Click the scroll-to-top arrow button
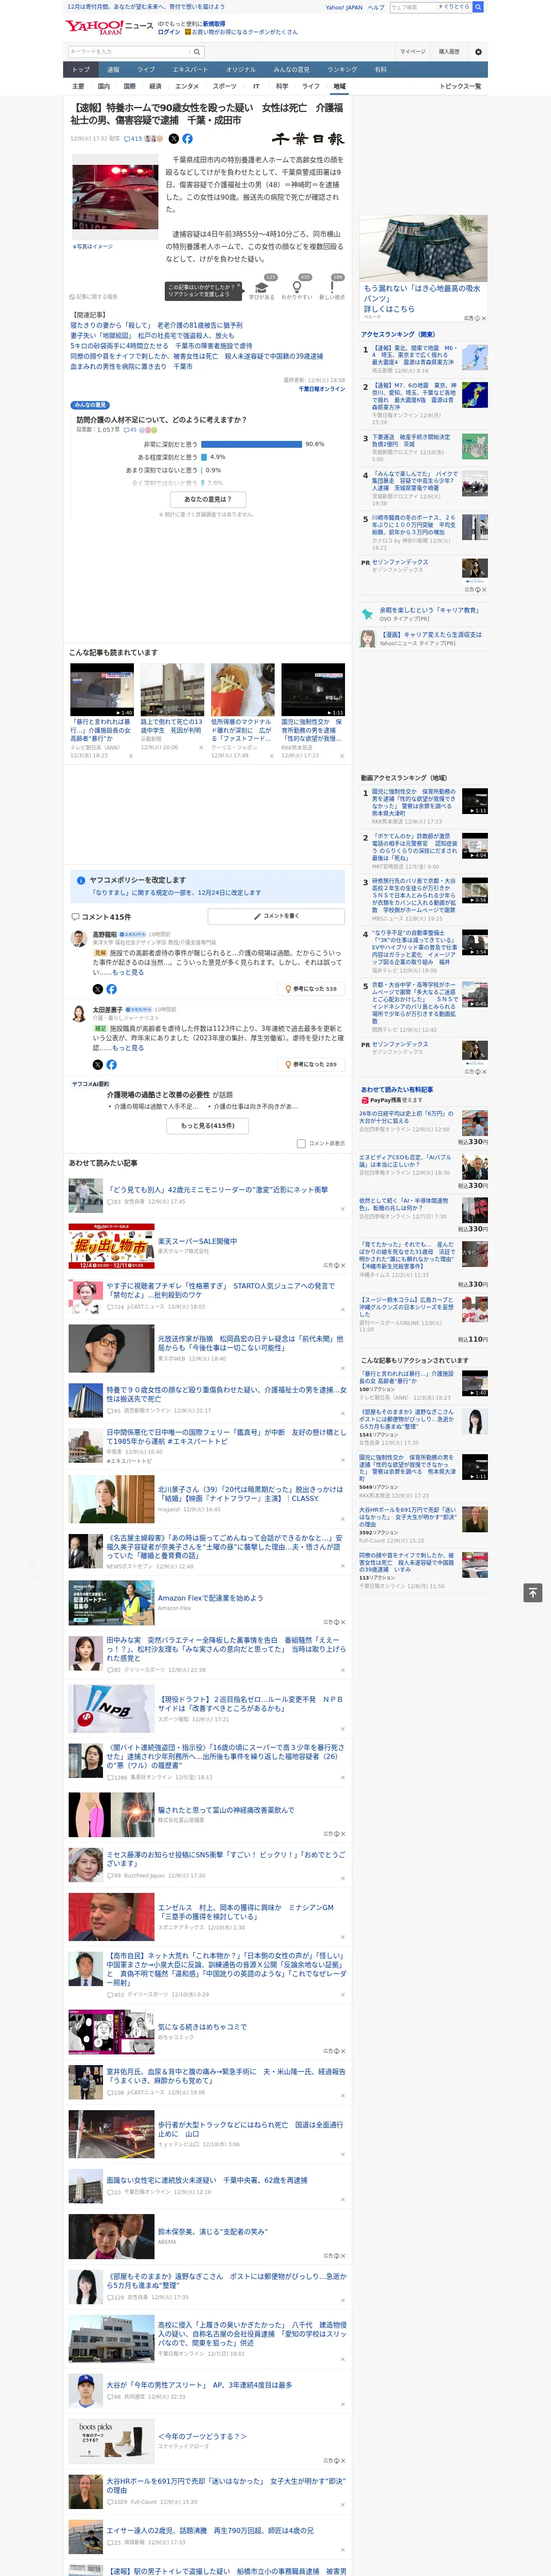 tap(533, 1592)
